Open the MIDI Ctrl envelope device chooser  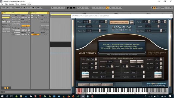click(x=35, y=15)
